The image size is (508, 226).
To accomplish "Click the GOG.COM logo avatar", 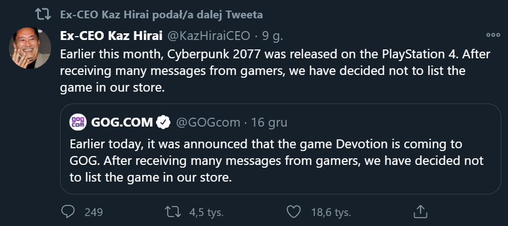I will coord(78,121).
